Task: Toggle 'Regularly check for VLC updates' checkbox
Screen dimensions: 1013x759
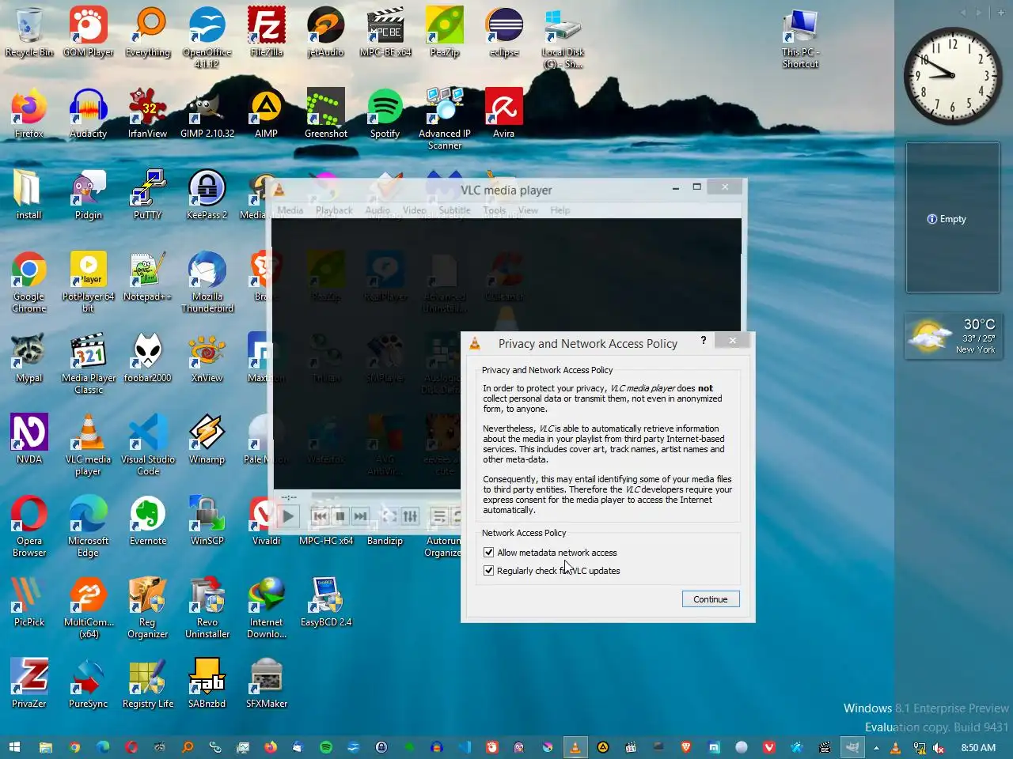Action: click(x=488, y=571)
